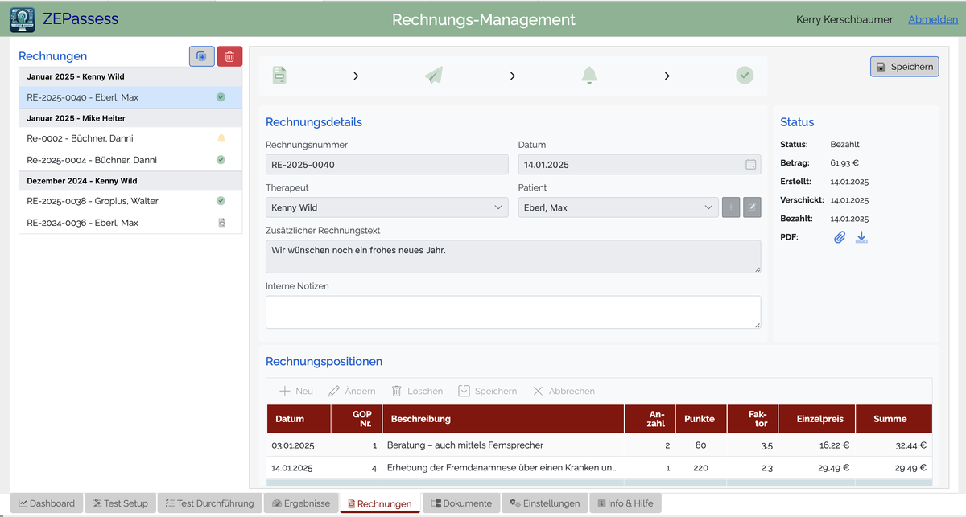Click the paper plane sent step icon
The width and height of the screenshot is (966, 517).
tap(434, 76)
